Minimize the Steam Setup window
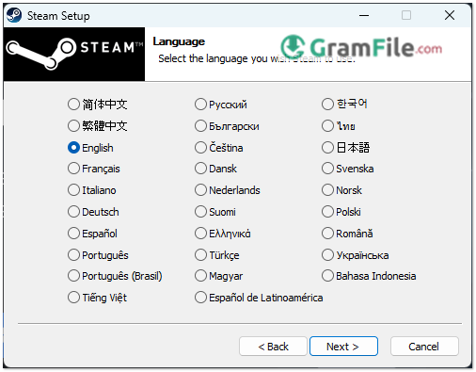The width and height of the screenshot is (476, 372). 364,15
